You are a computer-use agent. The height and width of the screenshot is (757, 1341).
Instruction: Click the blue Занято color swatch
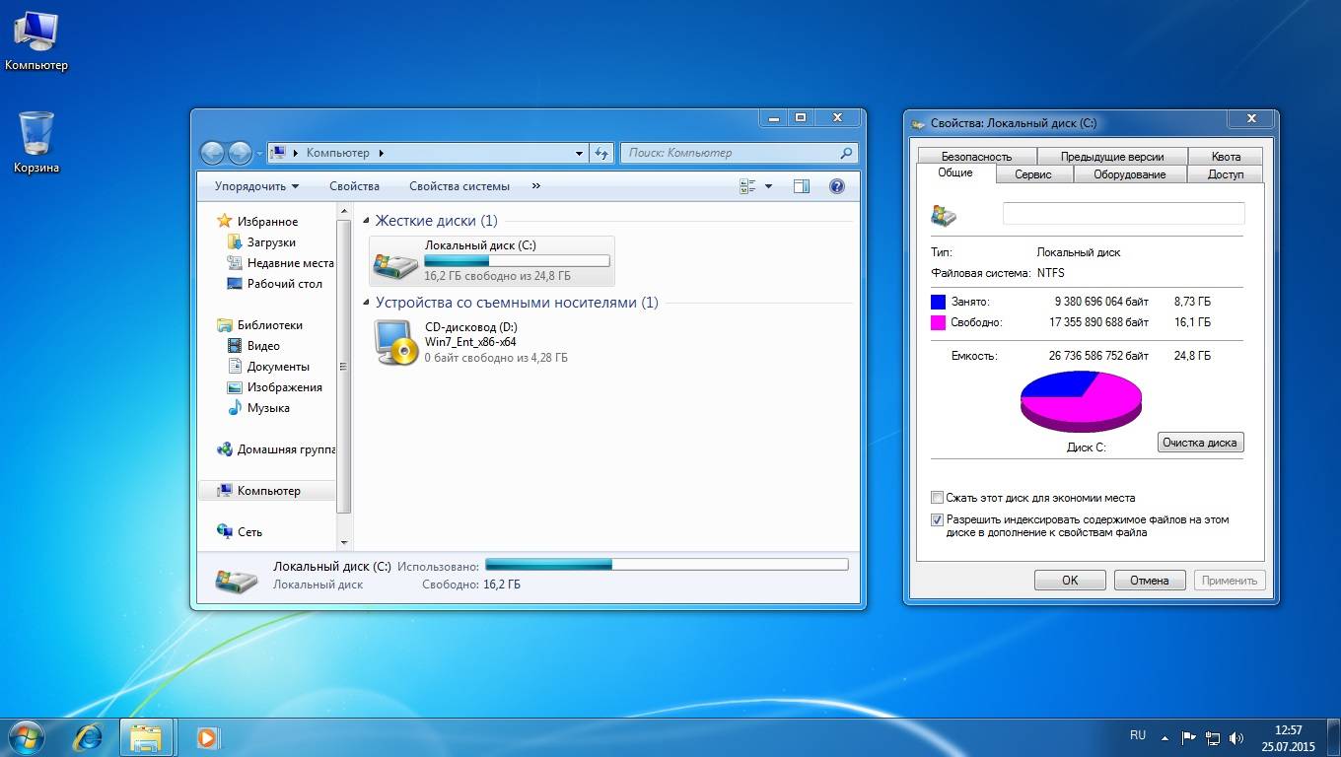tap(938, 302)
